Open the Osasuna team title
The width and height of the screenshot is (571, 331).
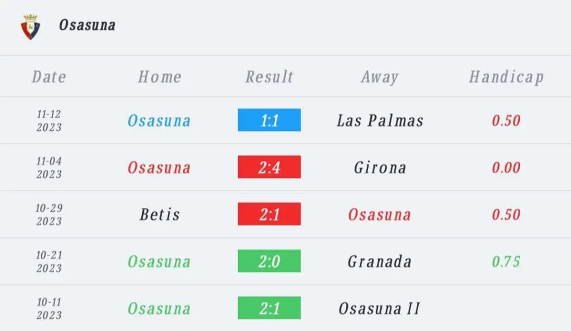[87, 25]
